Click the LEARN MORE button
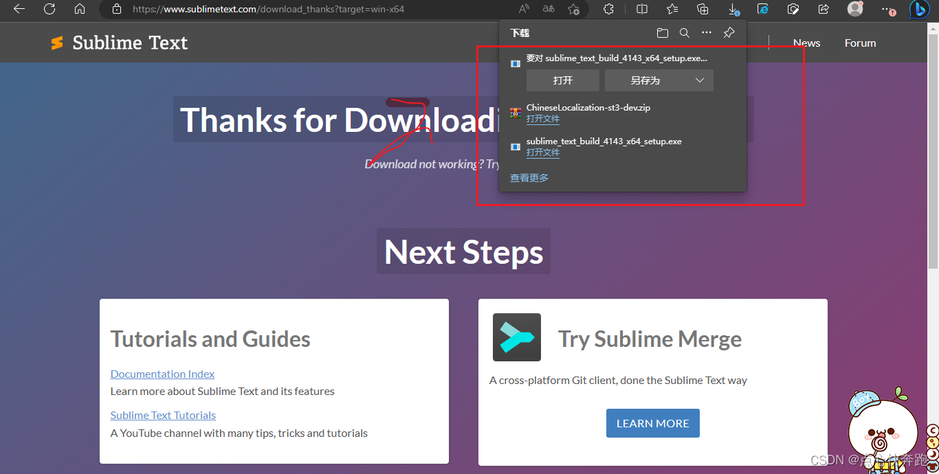The image size is (939, 474). coord(653,423)
